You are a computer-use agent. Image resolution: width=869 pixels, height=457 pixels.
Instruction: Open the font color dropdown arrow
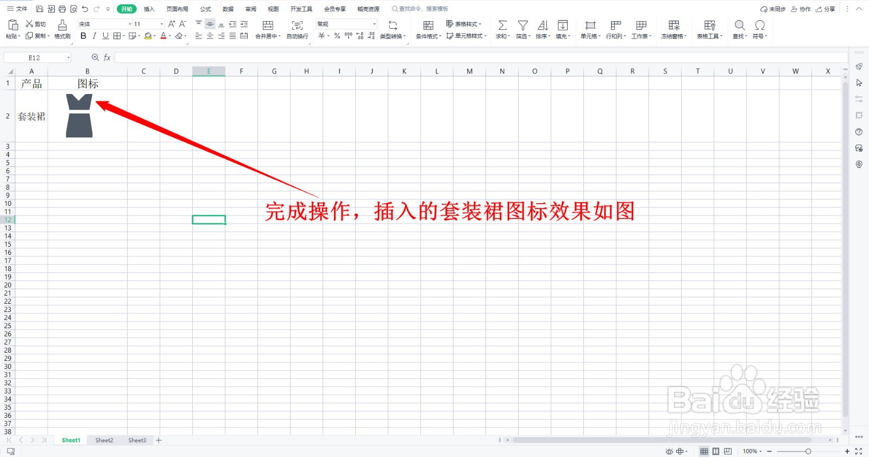click(170, 36)
